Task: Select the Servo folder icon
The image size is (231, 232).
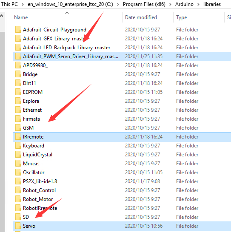Action: click(18, 226)
